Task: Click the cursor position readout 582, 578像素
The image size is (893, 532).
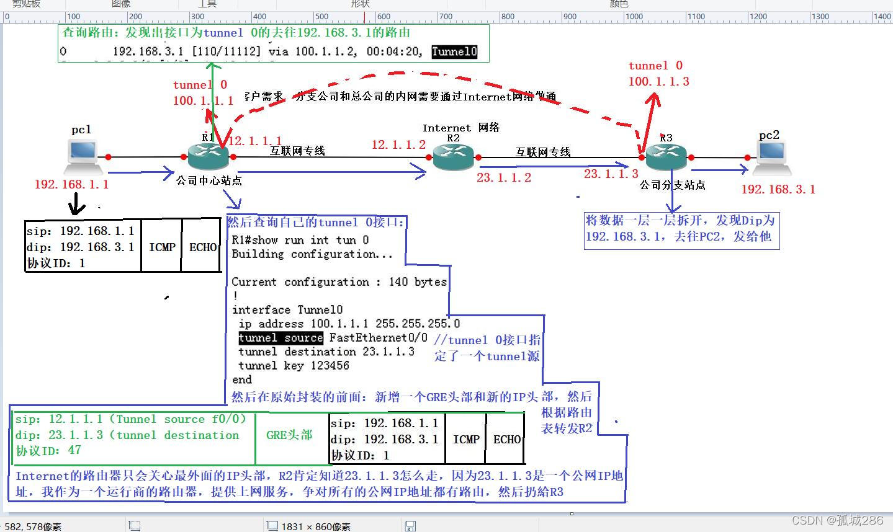Action: tap(32, 526)
